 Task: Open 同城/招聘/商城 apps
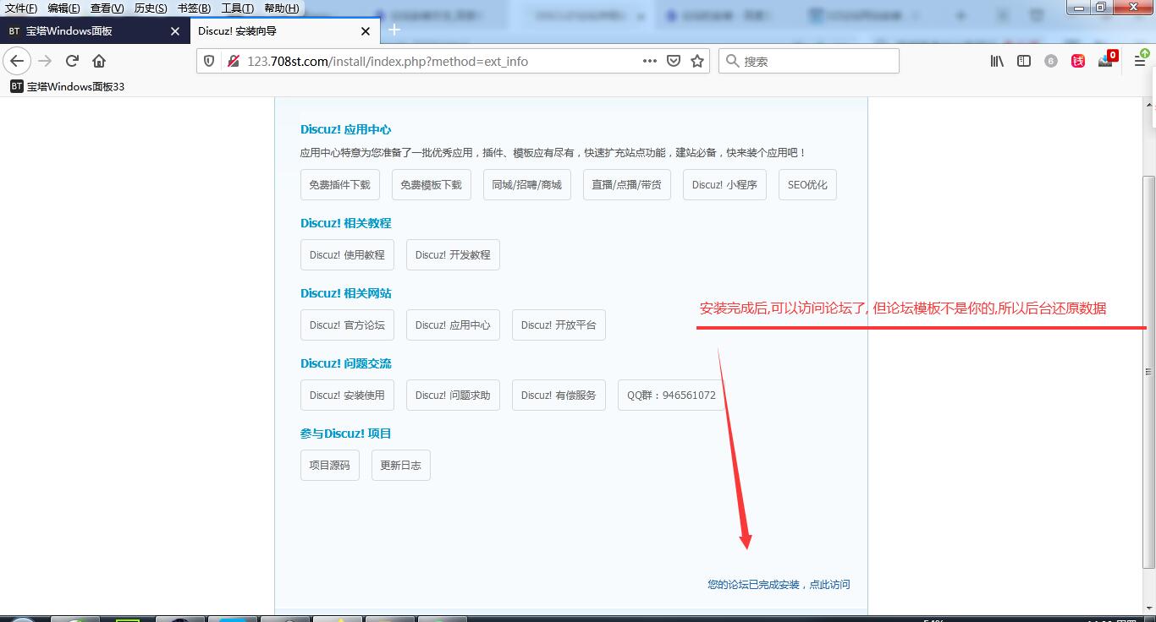(x=527, y=185)
